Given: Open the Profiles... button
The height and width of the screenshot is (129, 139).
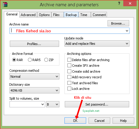Looking at the screenshot, I should (x=34, y=44).
